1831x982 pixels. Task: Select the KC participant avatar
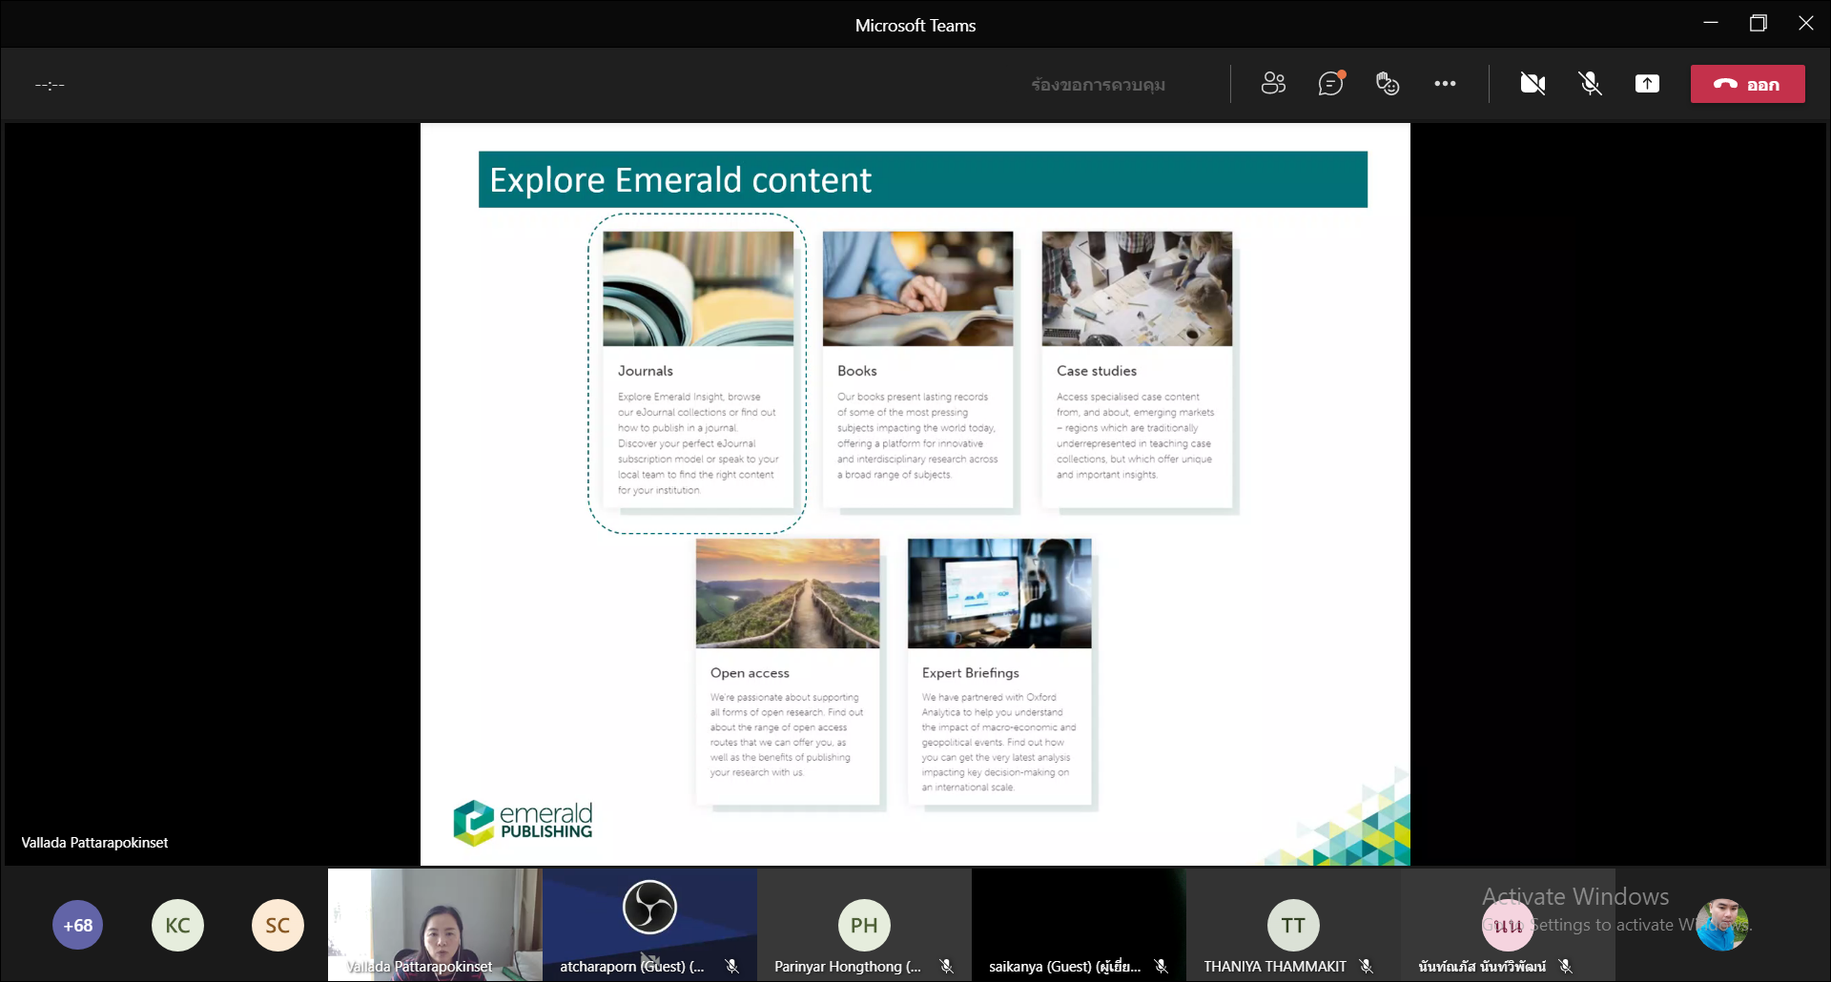(177, 925)
